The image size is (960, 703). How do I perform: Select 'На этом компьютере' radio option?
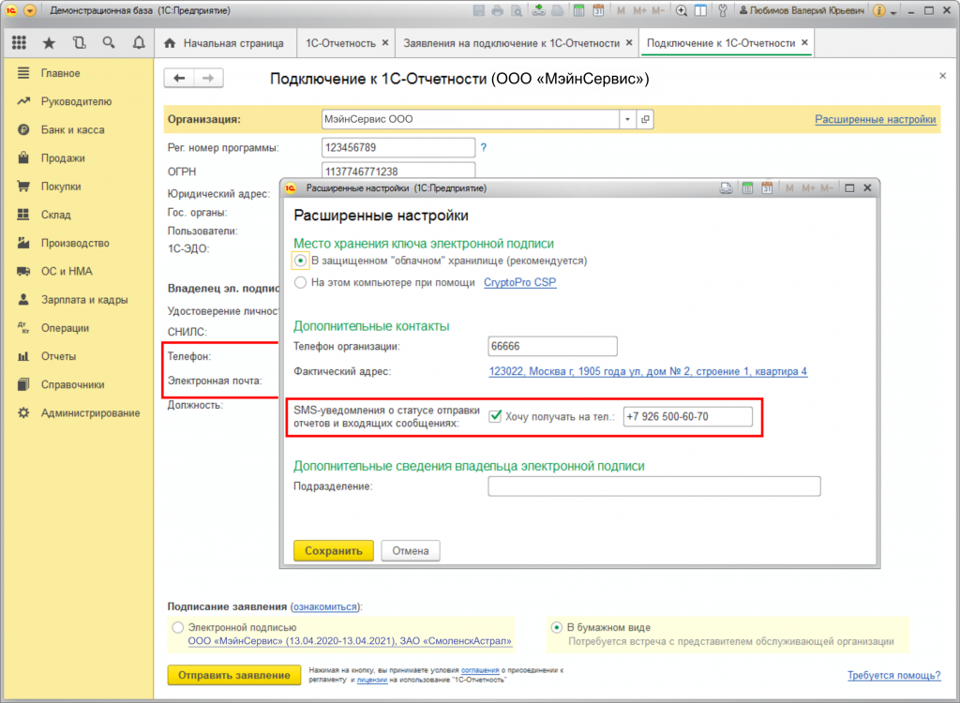300,282
